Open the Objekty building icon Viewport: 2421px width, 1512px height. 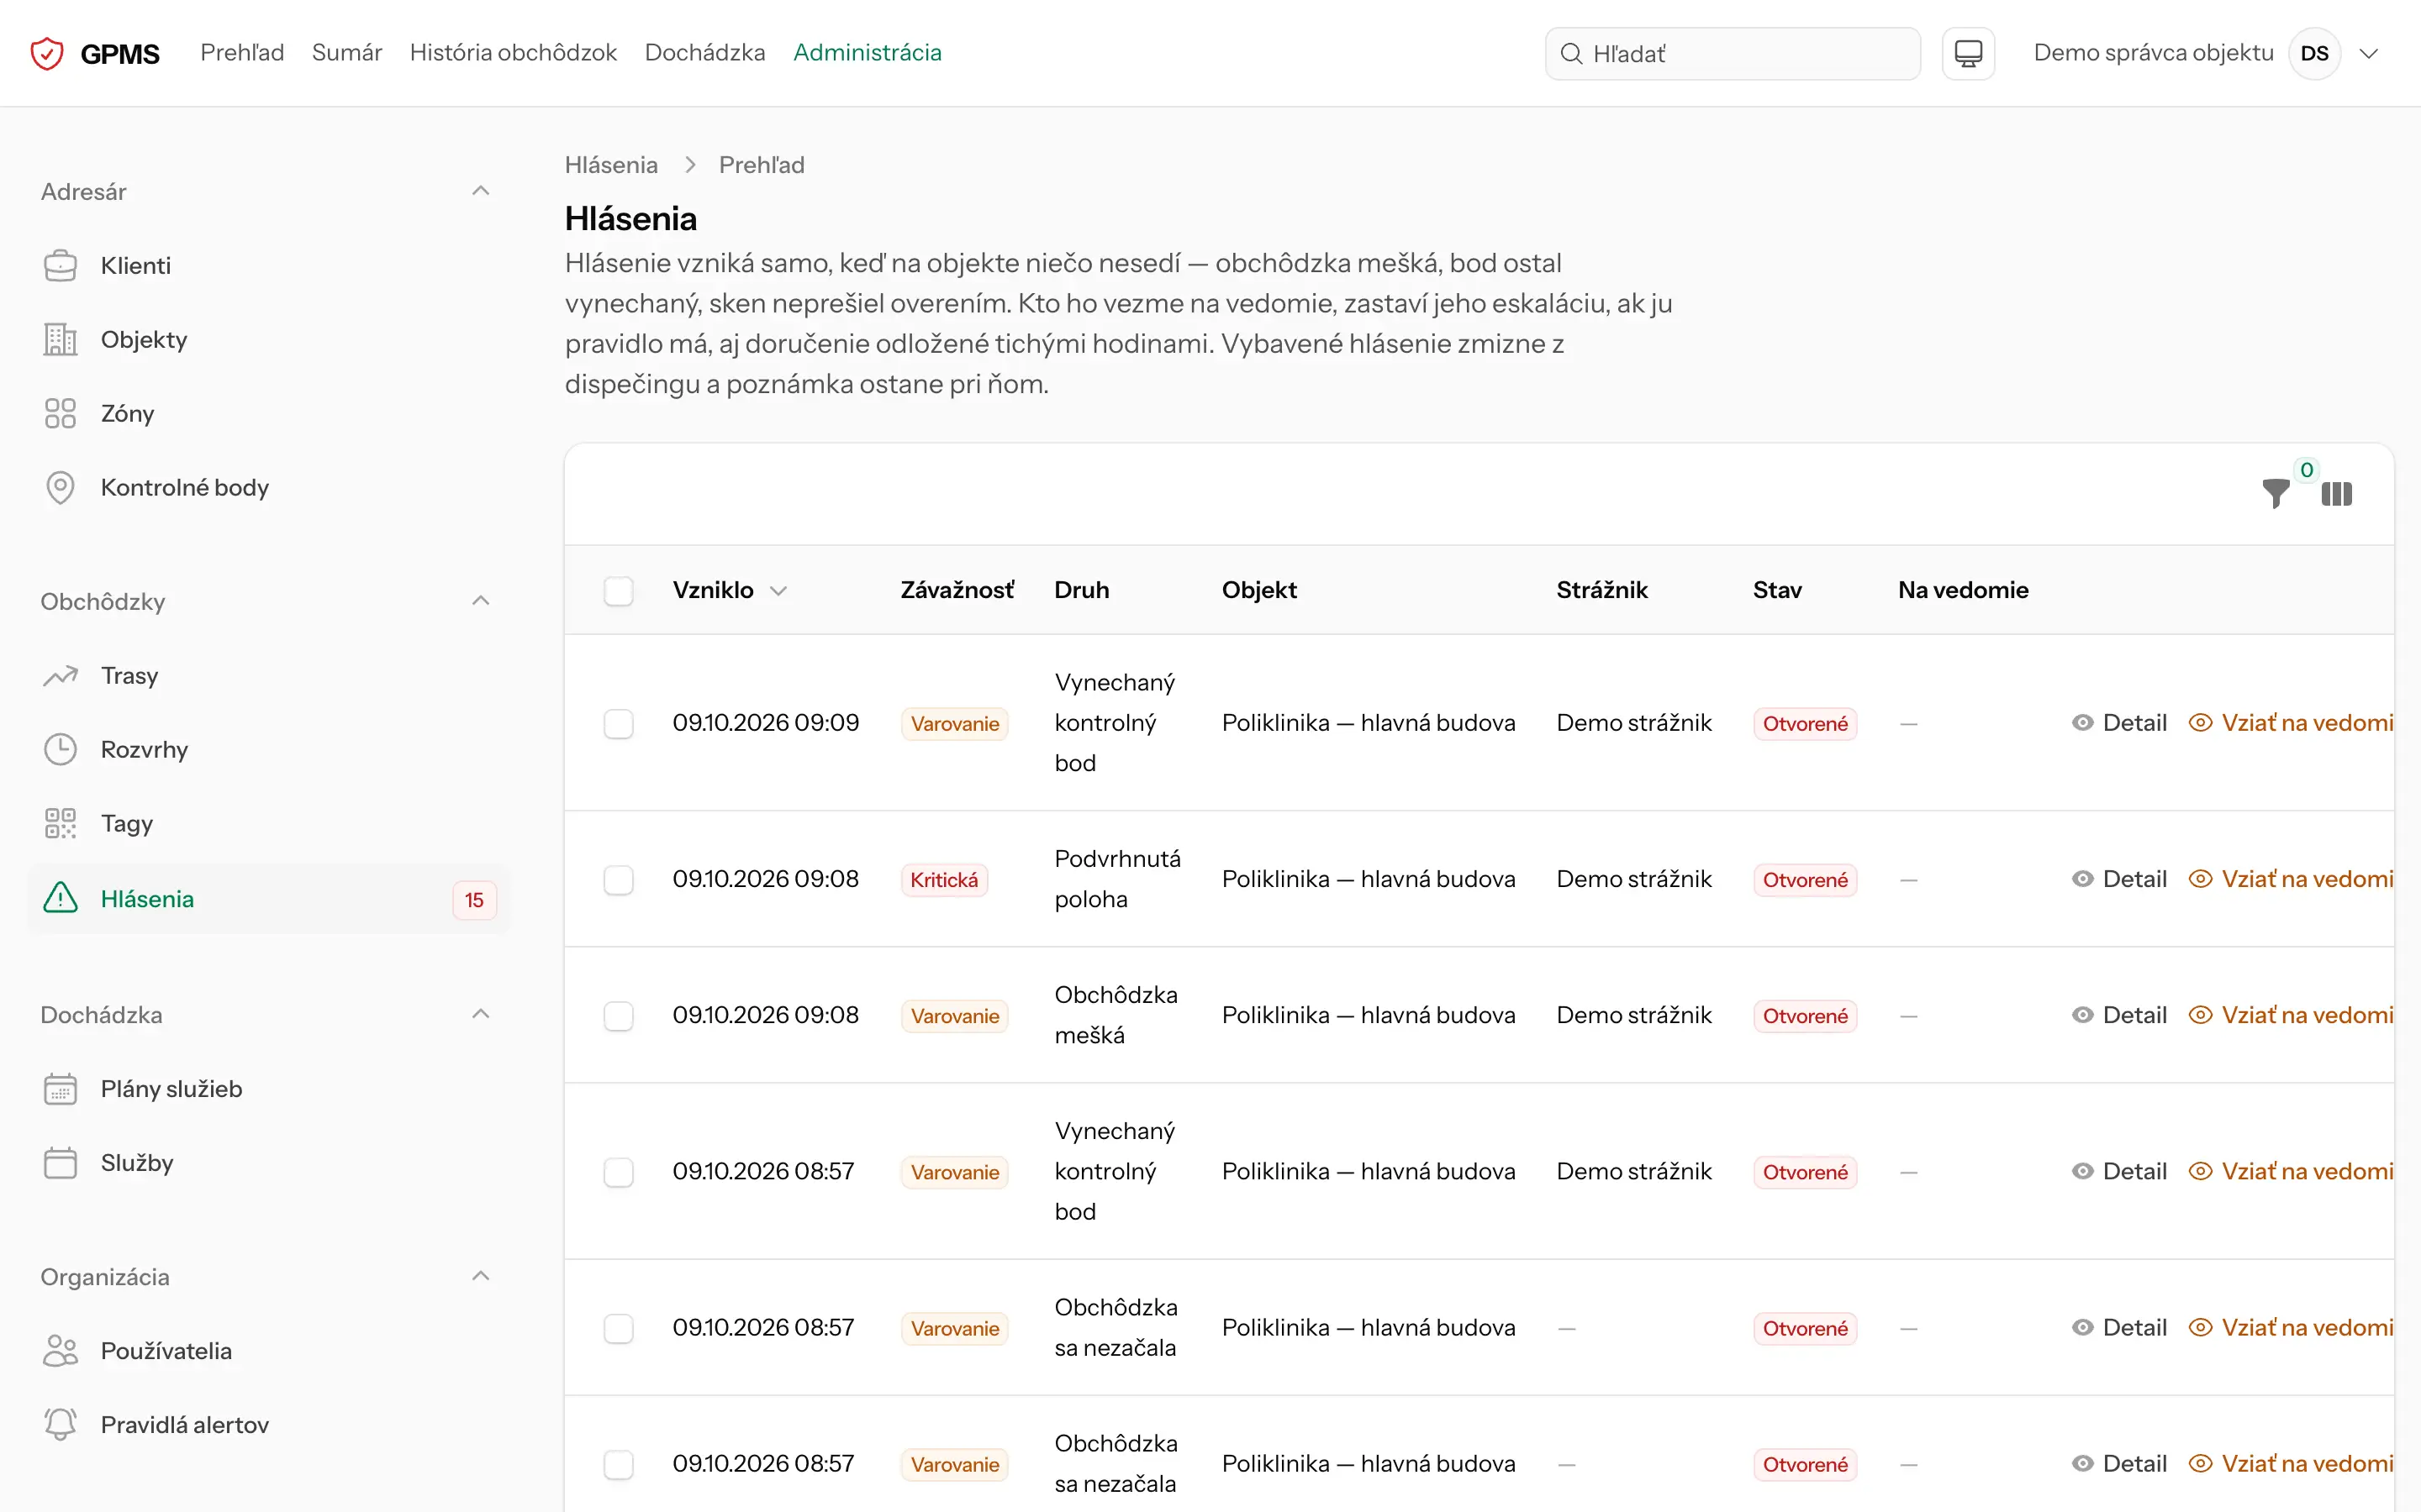(60, 340)
